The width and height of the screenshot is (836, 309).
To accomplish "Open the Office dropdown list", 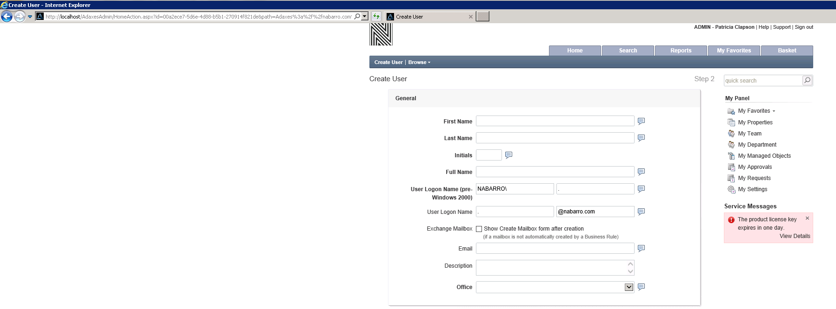I will [x=629, y=287].
